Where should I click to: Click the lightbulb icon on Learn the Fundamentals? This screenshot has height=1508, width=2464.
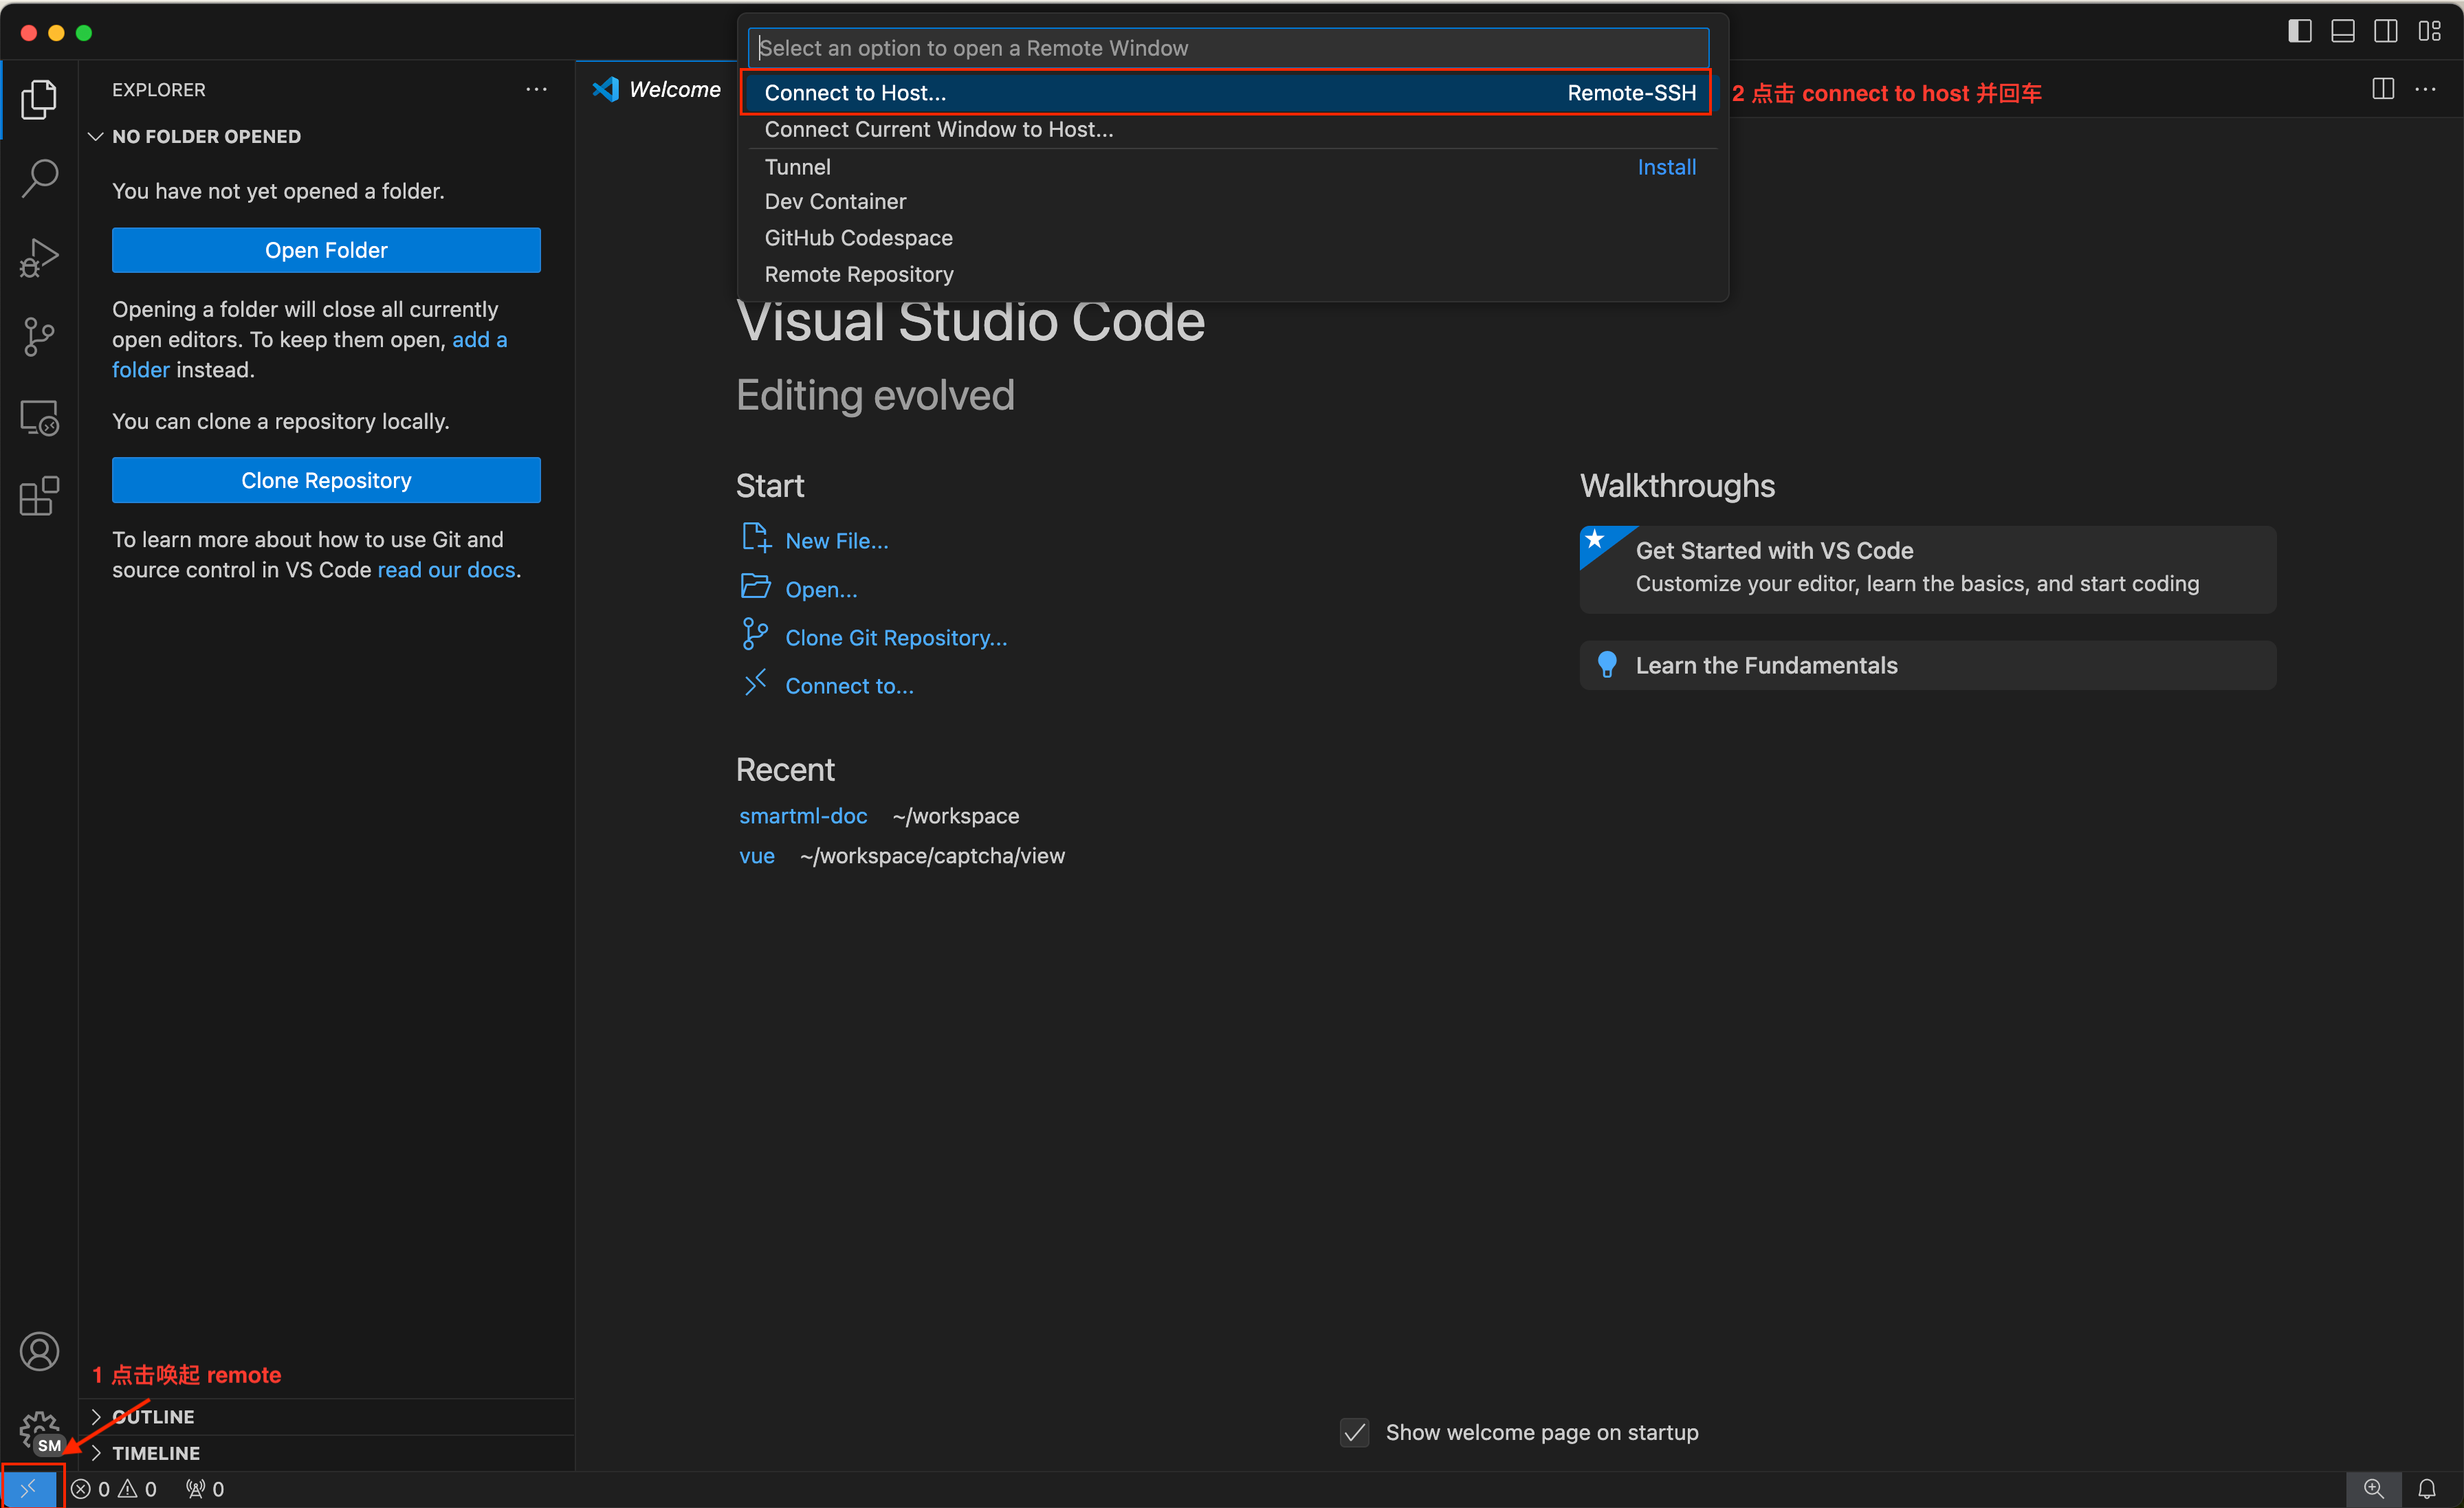pos(1607,665)
